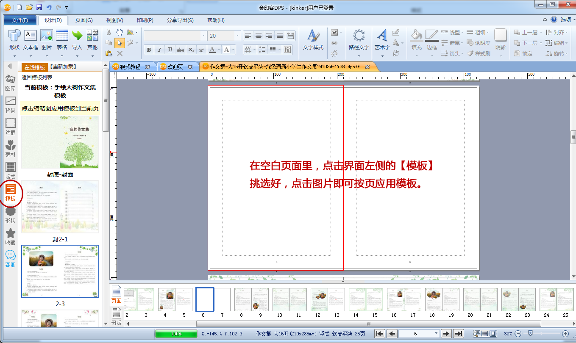
Task: Expand the 其他 other ribbon dropdown arrow
Action: [92, 55]
